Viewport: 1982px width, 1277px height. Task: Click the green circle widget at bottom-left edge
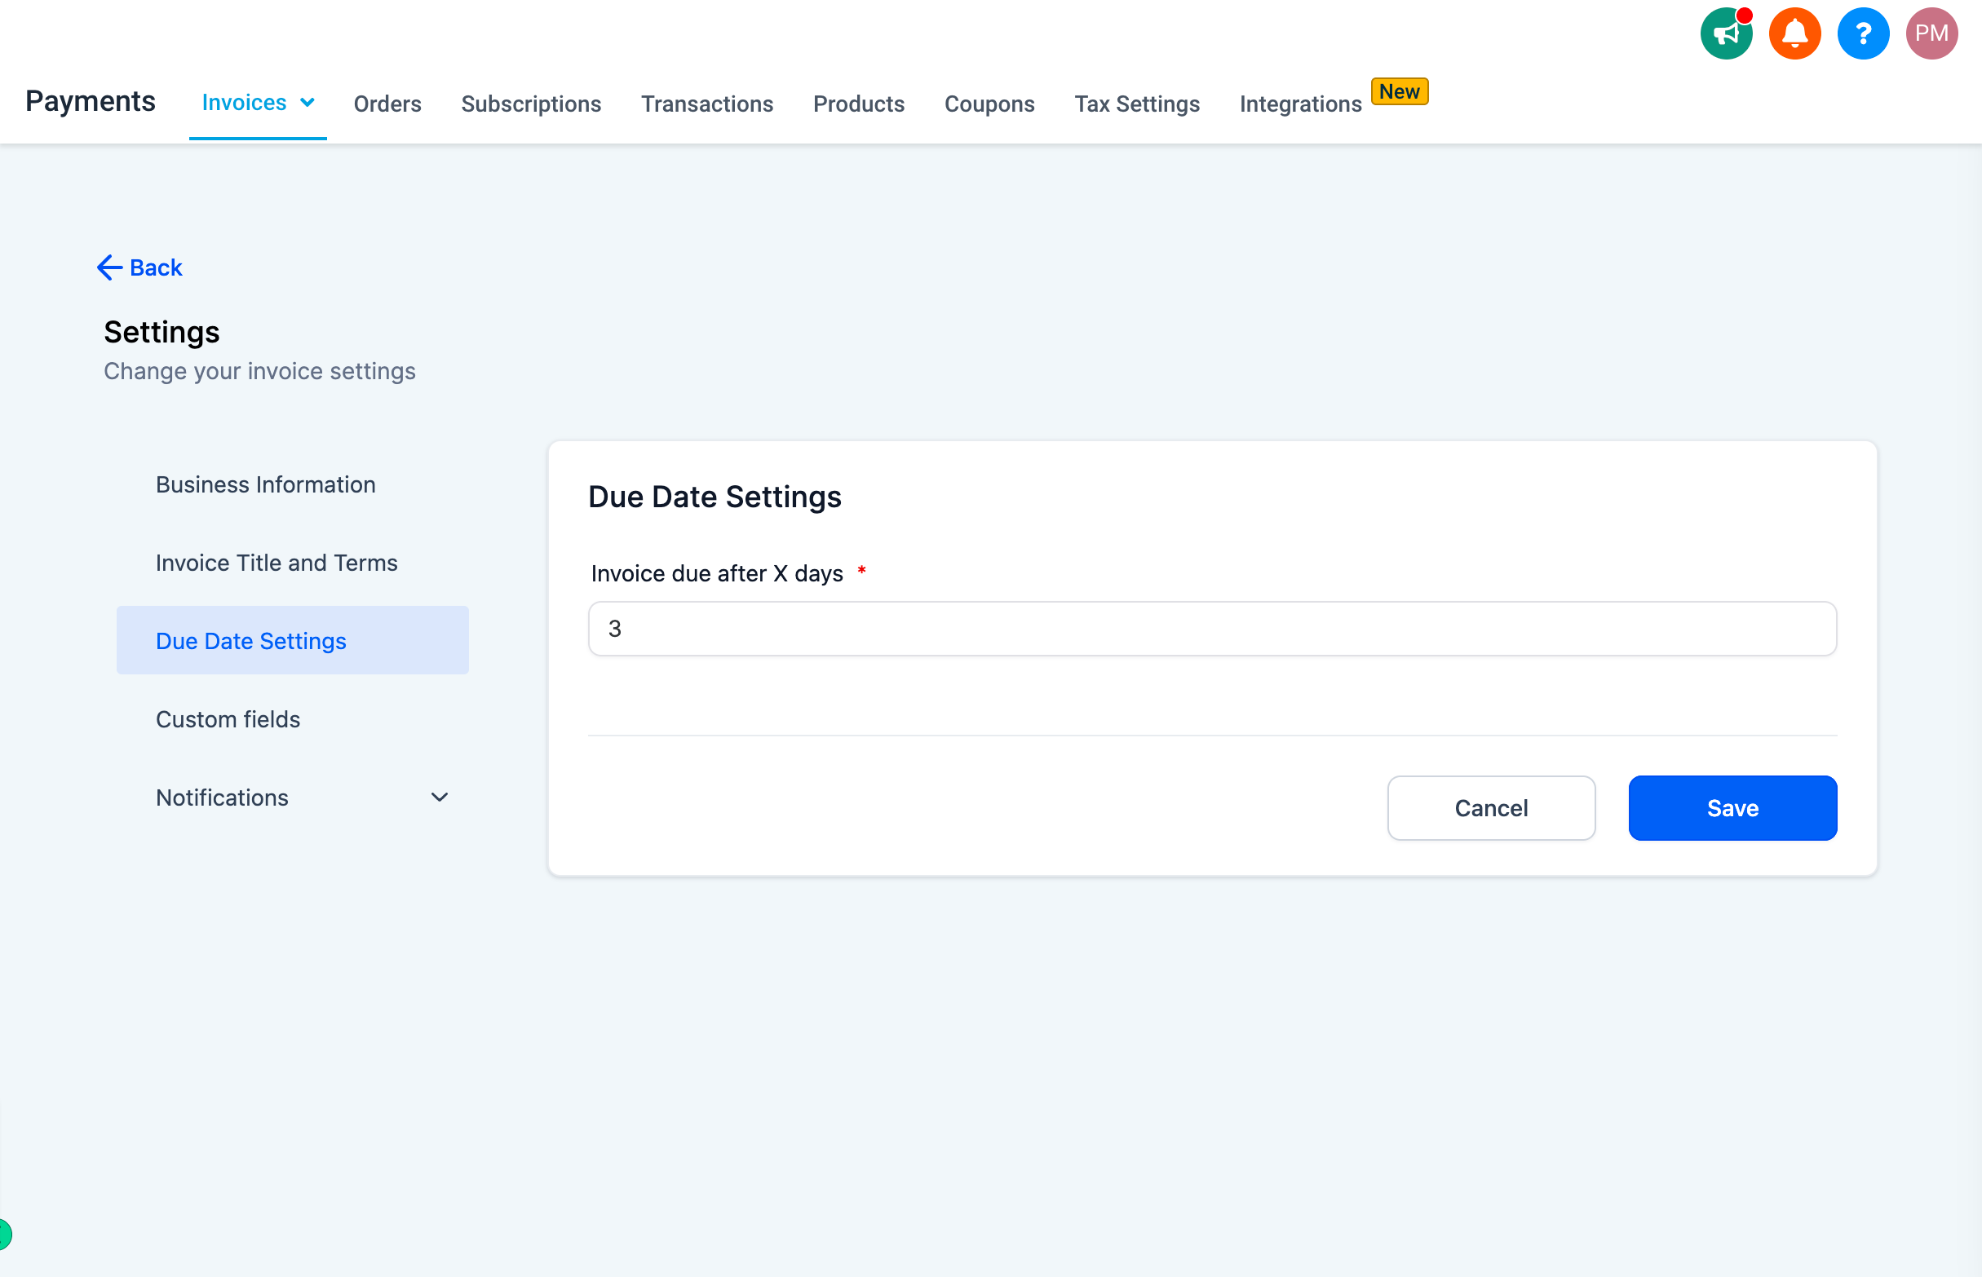tap(4, 1234)
